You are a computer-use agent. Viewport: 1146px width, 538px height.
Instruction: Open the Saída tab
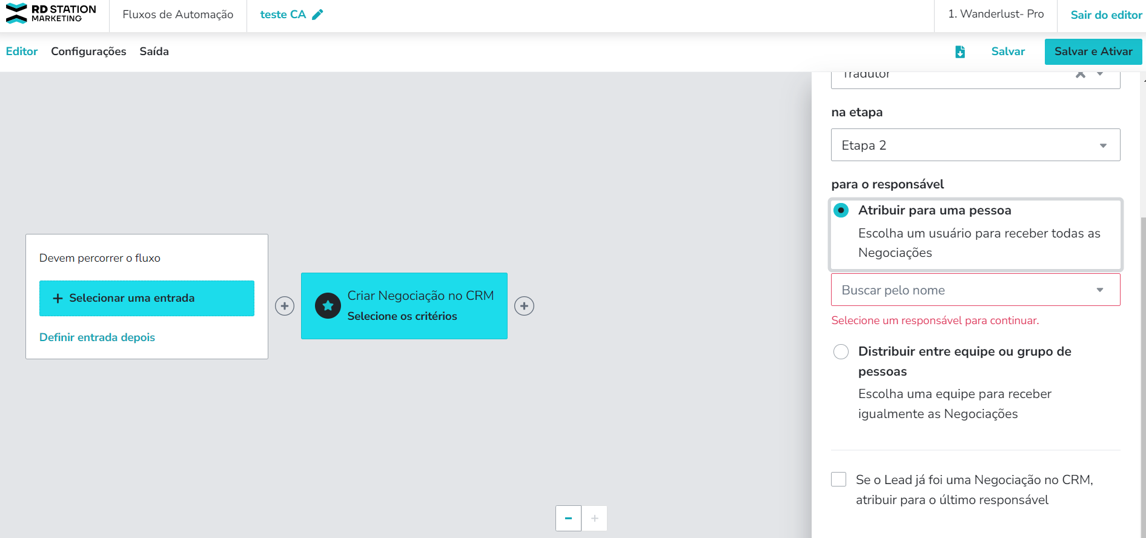[x=154, y=51]
